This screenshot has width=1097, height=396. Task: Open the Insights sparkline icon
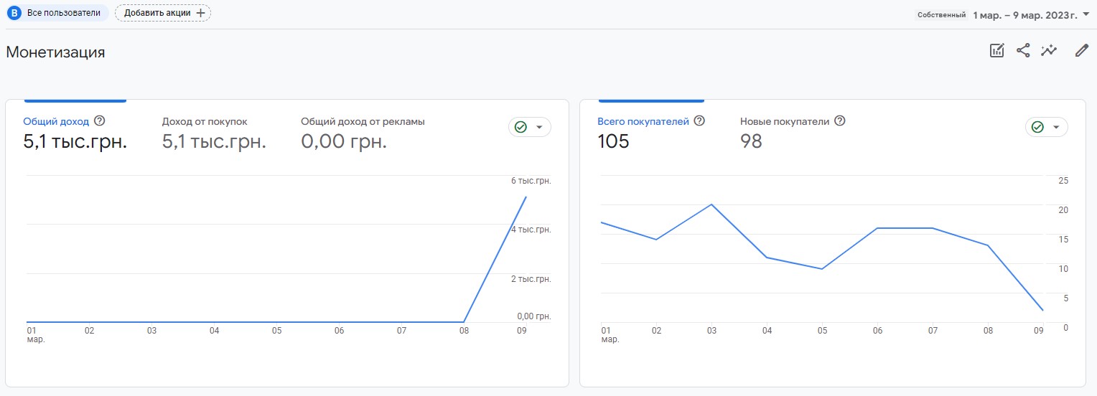[1050, 50]
